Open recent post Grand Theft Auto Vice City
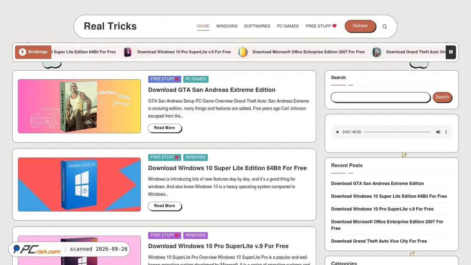471x265 pixels. point(379,241)
